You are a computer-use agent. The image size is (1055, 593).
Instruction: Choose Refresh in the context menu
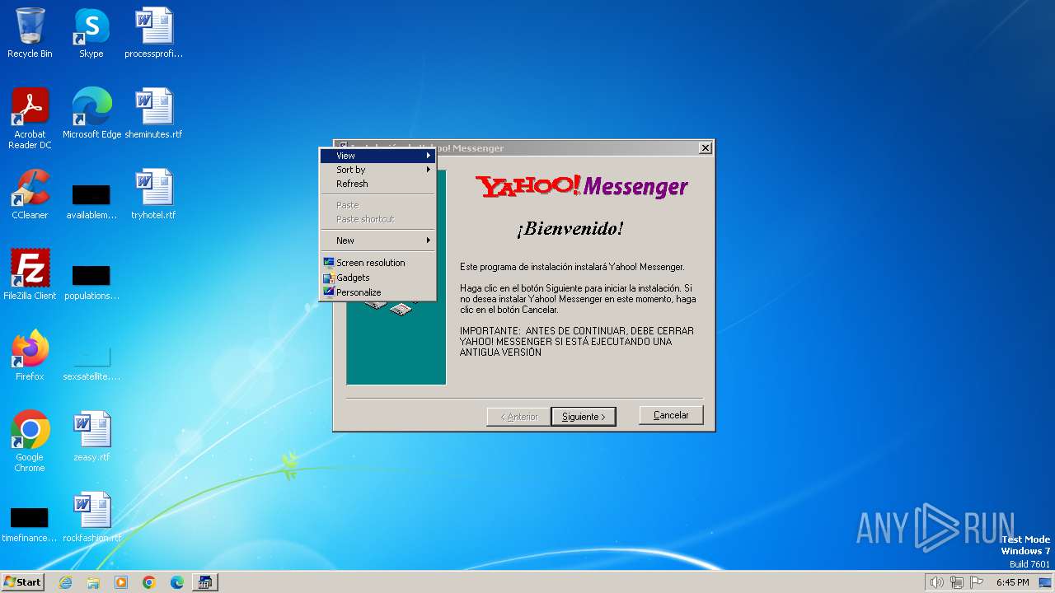[377, 184]
